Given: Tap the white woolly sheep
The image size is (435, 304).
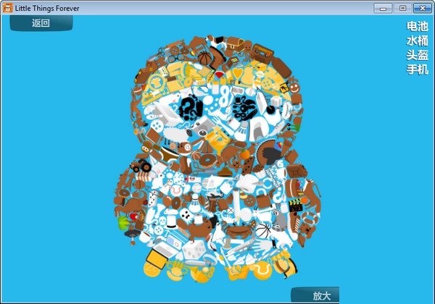Looking at the screenshot, I should pos(177,134).
